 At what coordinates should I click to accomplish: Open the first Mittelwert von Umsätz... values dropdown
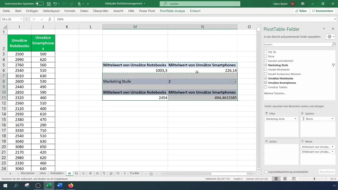pos(332,147)
